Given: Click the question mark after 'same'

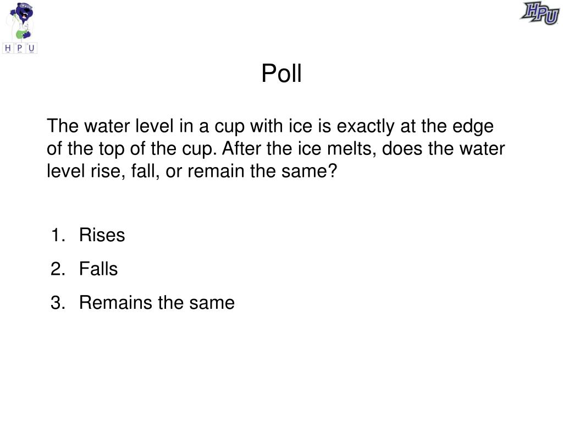Looking at the screenshot, I should [333, 171].
